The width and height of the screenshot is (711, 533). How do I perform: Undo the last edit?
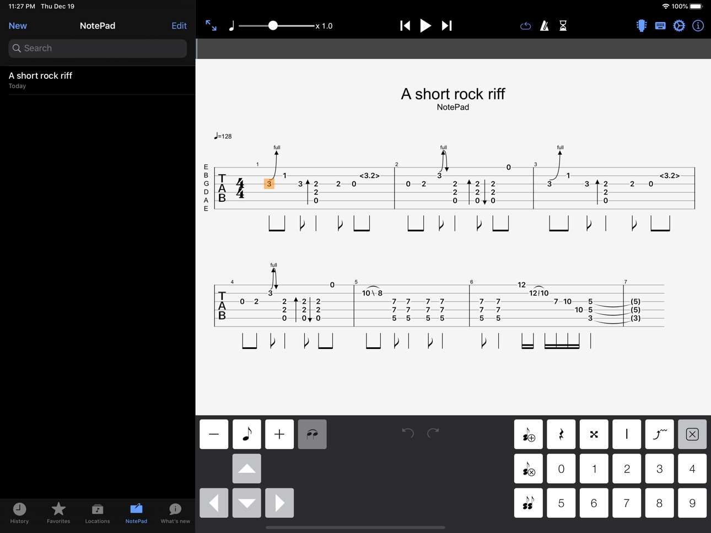408,433
